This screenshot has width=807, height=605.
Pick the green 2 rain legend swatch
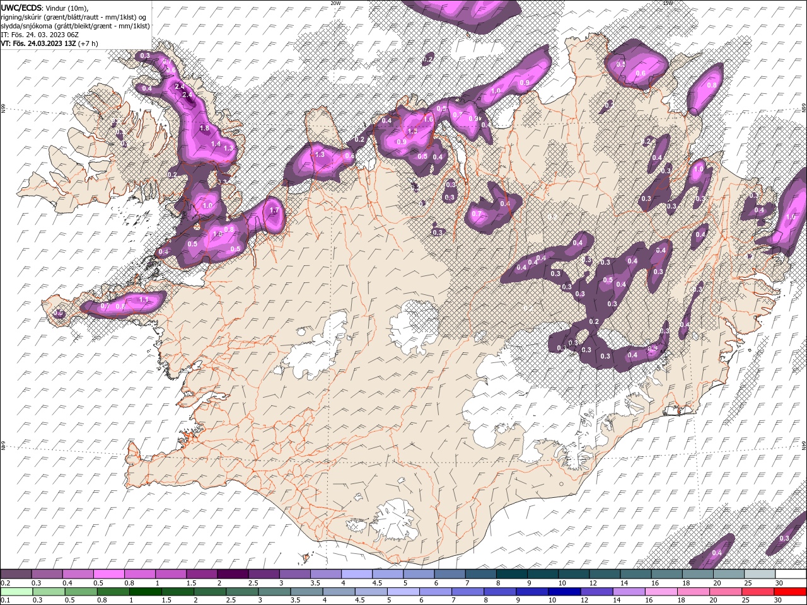point(209,592)
